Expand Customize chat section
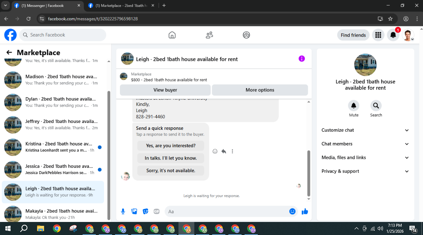This screenshot has width=423, height=235. [x=365, y=130]
